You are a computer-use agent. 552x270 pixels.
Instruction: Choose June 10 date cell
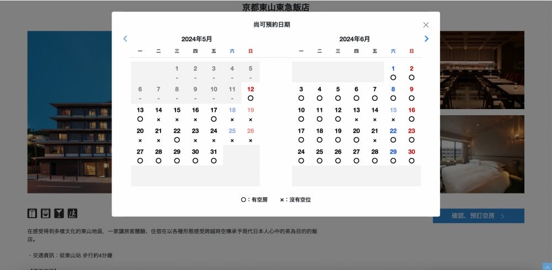point(301,114)
